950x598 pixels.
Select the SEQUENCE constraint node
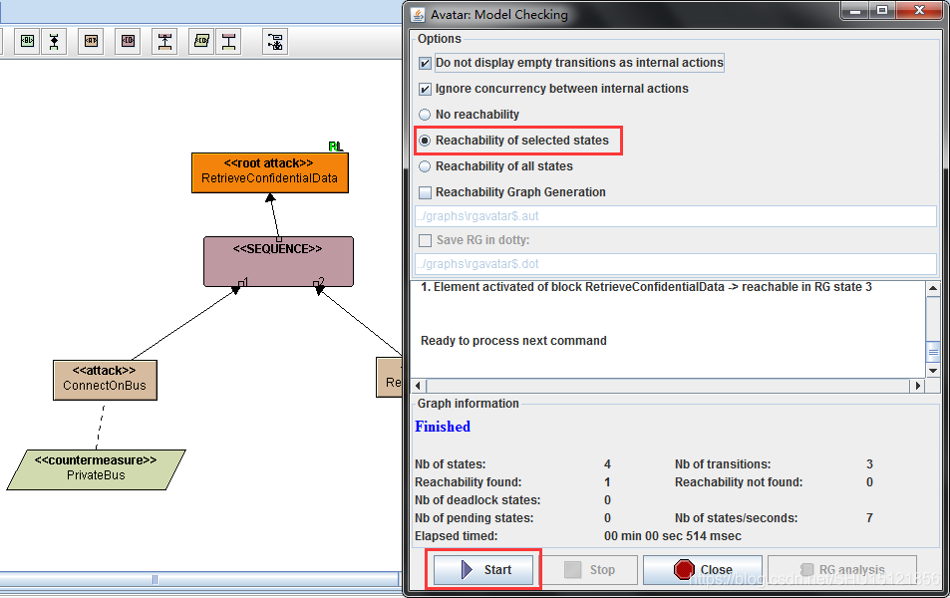pyautogui.click(x=278, y=261)
